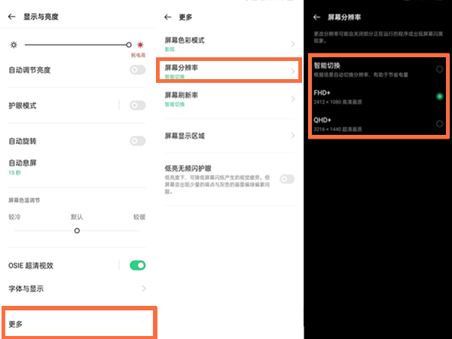This screenshot has width=452, height=339.
Task: Tap back arrow on 屏幕分辨率 screen
Action: (317, 16)
